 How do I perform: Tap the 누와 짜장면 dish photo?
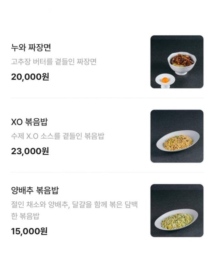(177, 62)
